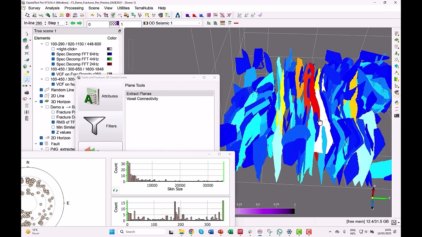Click the green zoom-fit icon in left sidebar
Screen dimensions: 422x237
[x=27, y=53]
